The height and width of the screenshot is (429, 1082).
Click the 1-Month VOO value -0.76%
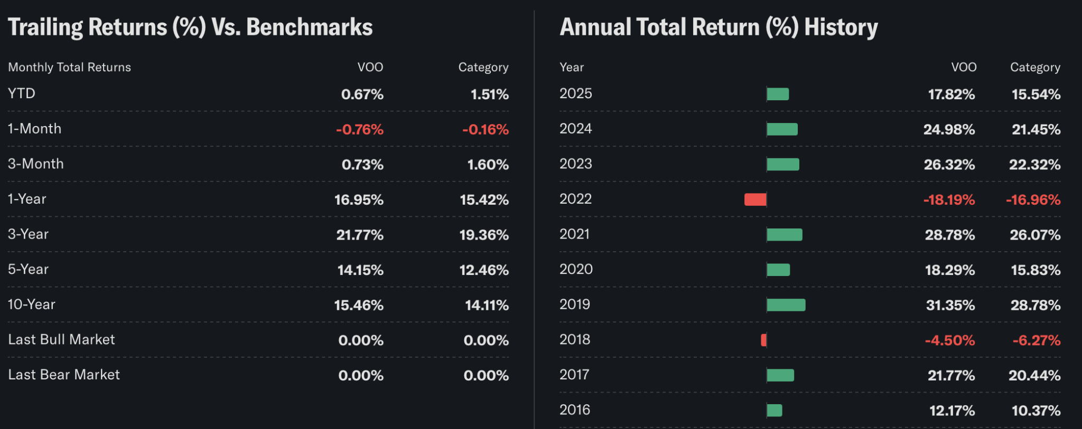point(360,130)
